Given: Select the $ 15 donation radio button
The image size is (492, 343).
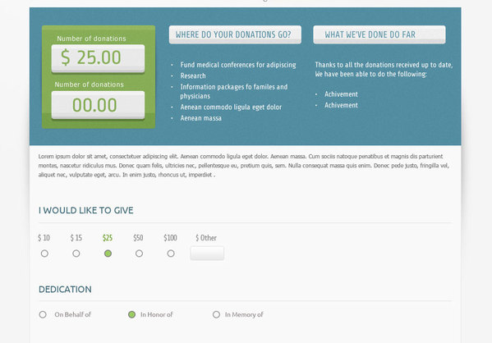Looking at the screenshot, I should point(76,254).
